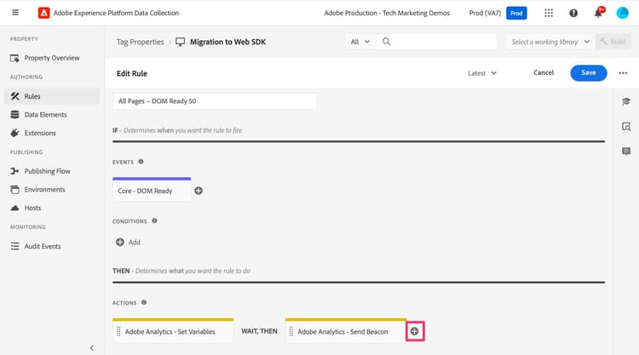Open the hamburger navigation menu

pyautogui.click(x=15, y=13)
